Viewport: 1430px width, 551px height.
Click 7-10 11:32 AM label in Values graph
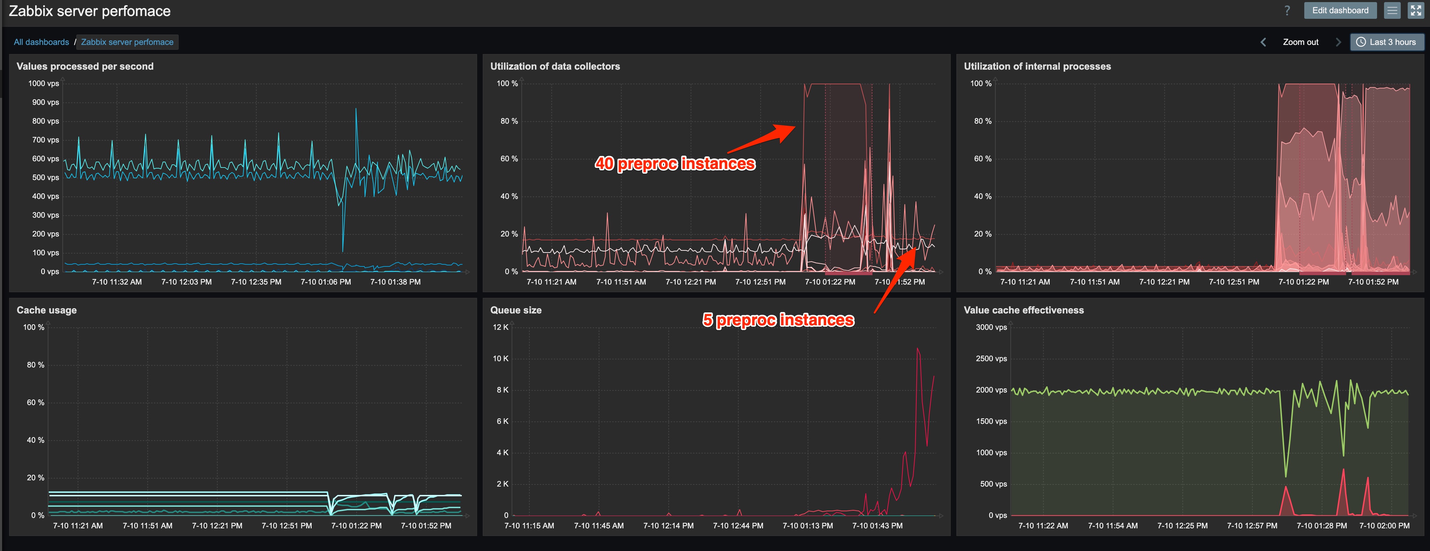point(117,282)
